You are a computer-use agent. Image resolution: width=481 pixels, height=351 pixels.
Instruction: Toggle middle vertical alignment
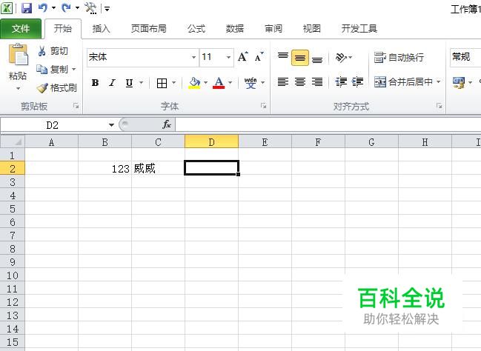[300, 58]
